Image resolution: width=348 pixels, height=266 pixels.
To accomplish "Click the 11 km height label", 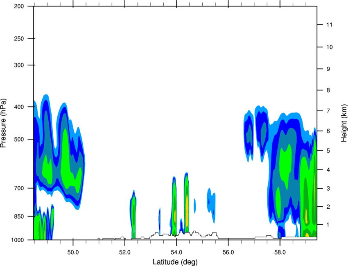I will point(329,25).
